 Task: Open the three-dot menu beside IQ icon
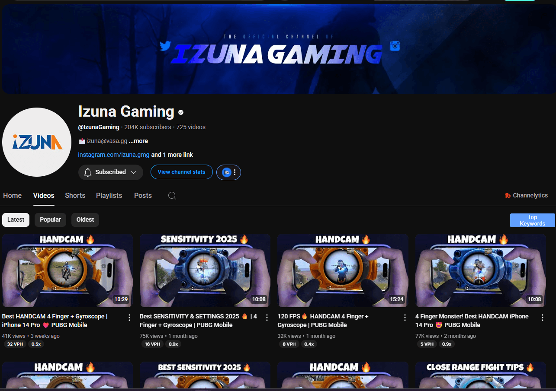click(235, 172)
